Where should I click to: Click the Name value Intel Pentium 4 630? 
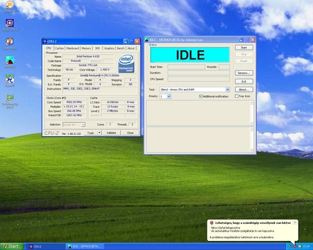(88, 57)
